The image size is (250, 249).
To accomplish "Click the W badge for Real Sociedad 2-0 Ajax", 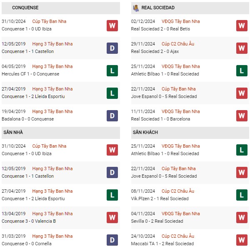I will click(242, 48).
